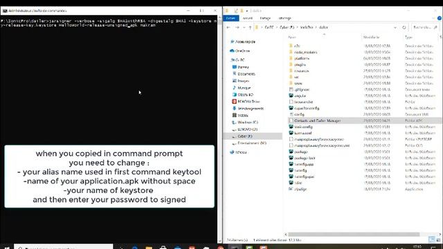The width and height of the screenshot is (443, 249).
Task: Click the horizontal scrollbar in file list
Action: pos(354,234)
